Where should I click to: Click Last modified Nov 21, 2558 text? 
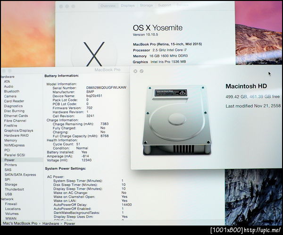pos(253,106)
